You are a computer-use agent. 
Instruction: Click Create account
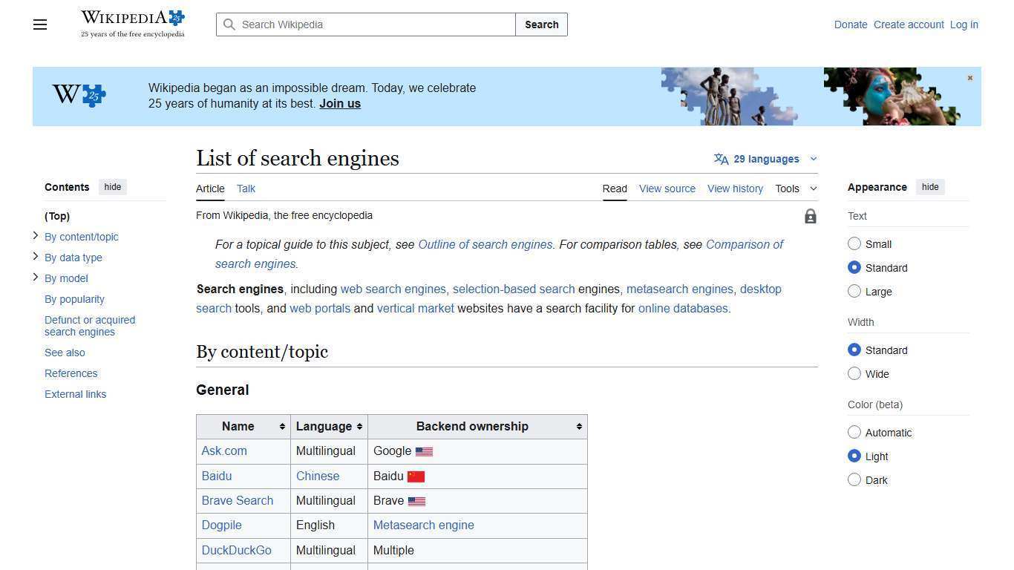point(908,24)
